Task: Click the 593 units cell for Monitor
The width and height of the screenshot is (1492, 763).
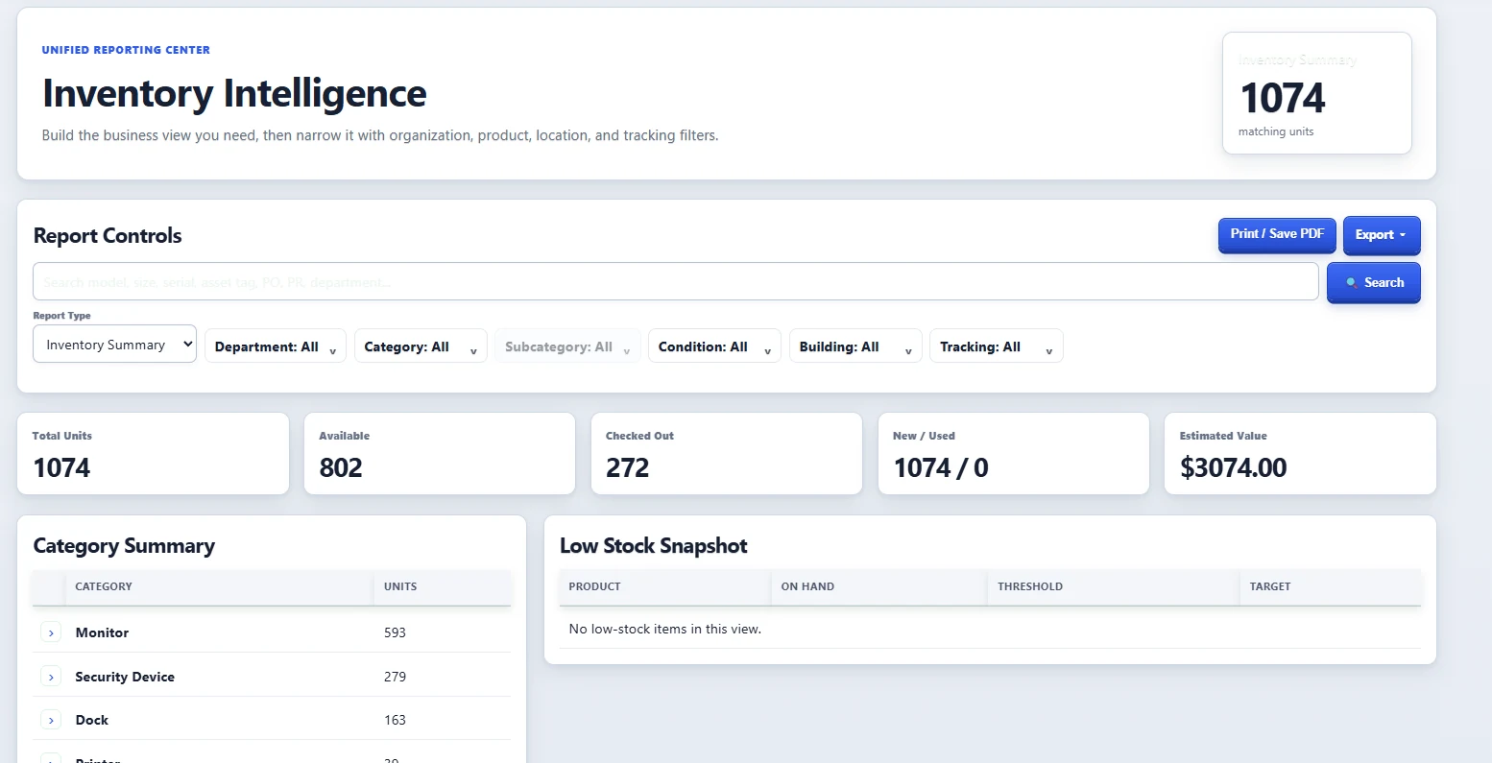Action: pyautogui.click(x=395, y=633)
